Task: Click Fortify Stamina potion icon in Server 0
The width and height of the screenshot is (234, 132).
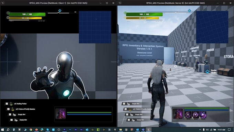Action: pyautogui.click(x=130, y=109)
